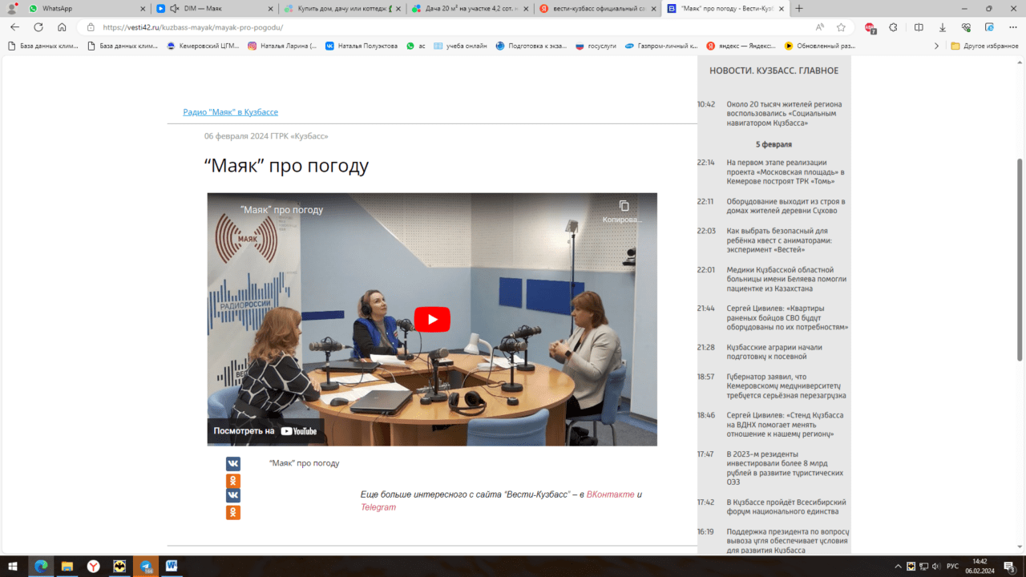Open the browser profile icon
This screenshot has height=577, width=1026.
click(x=12, y=8)
